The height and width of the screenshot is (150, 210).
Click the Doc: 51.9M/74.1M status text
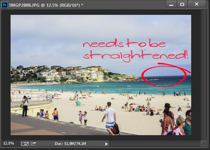(x=71, y=144)
